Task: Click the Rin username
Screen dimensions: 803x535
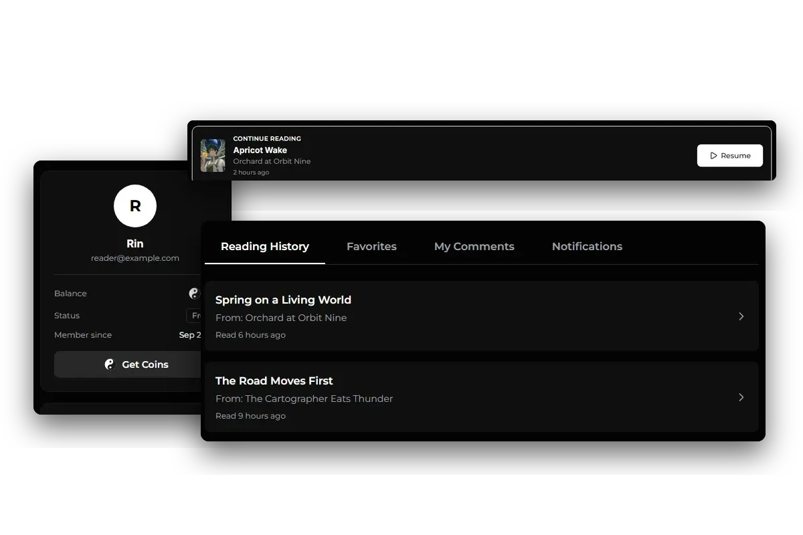Action: coord(135,243)
